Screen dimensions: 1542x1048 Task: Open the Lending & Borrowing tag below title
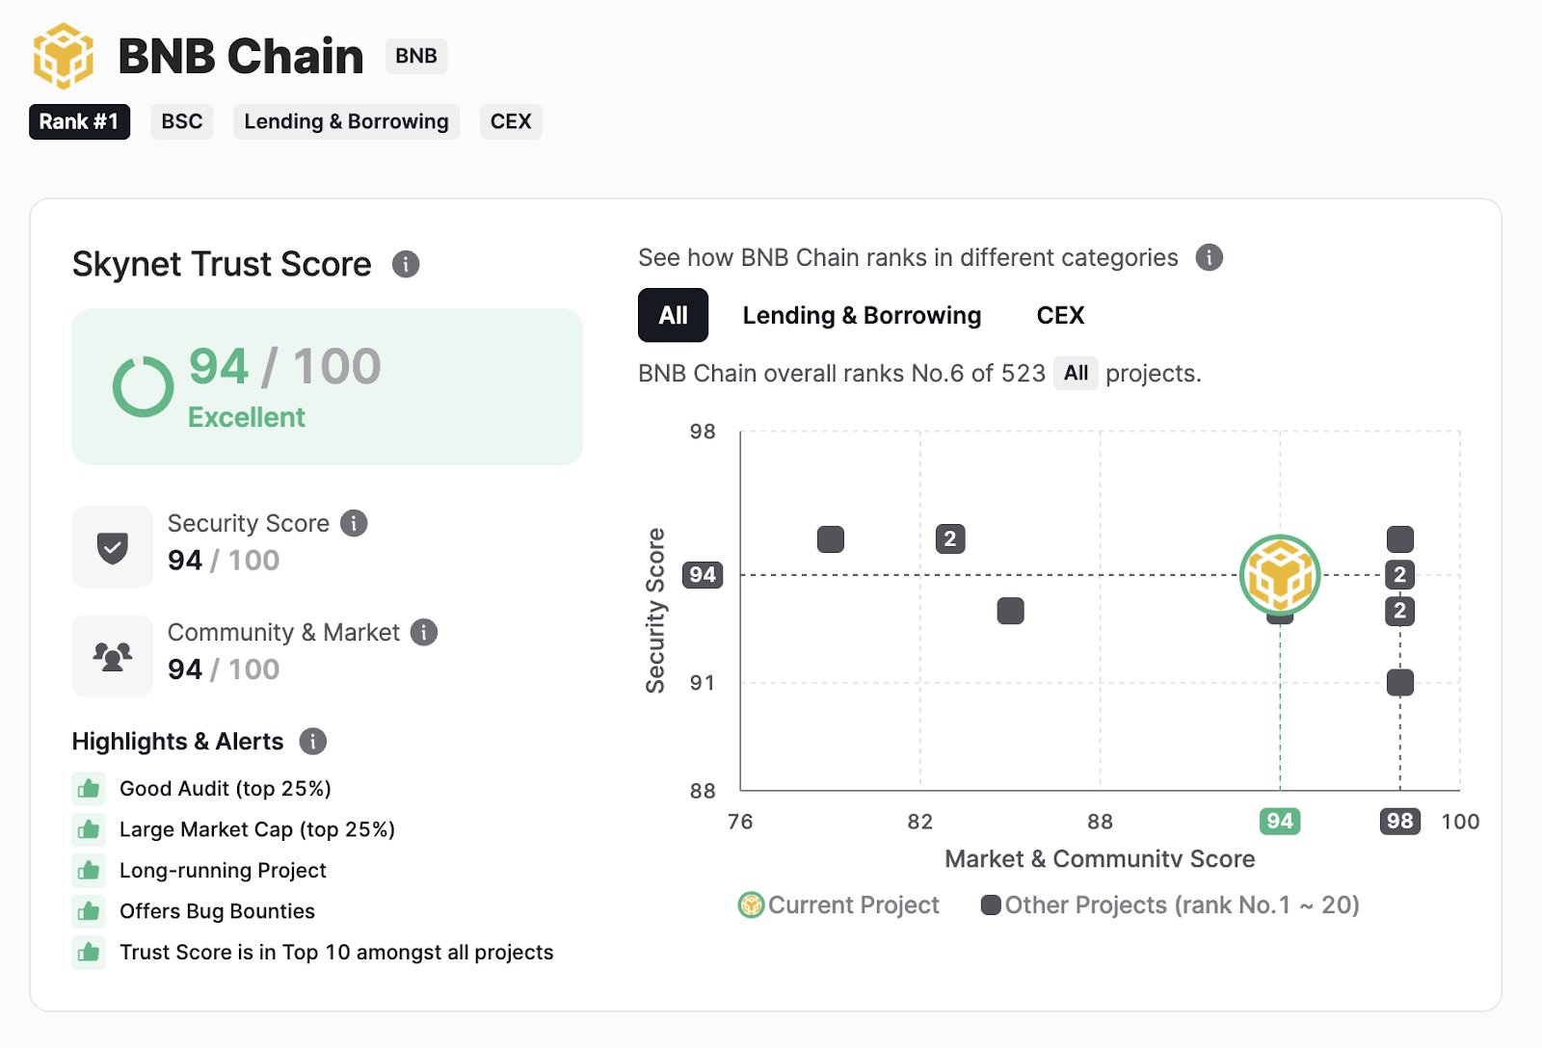click(x=346, y=121)
